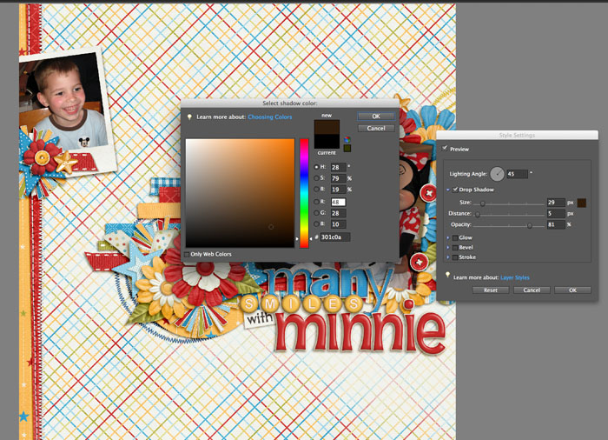Enable the Bevel checkbox
This screenshot has height=440, width=608.
455,247
